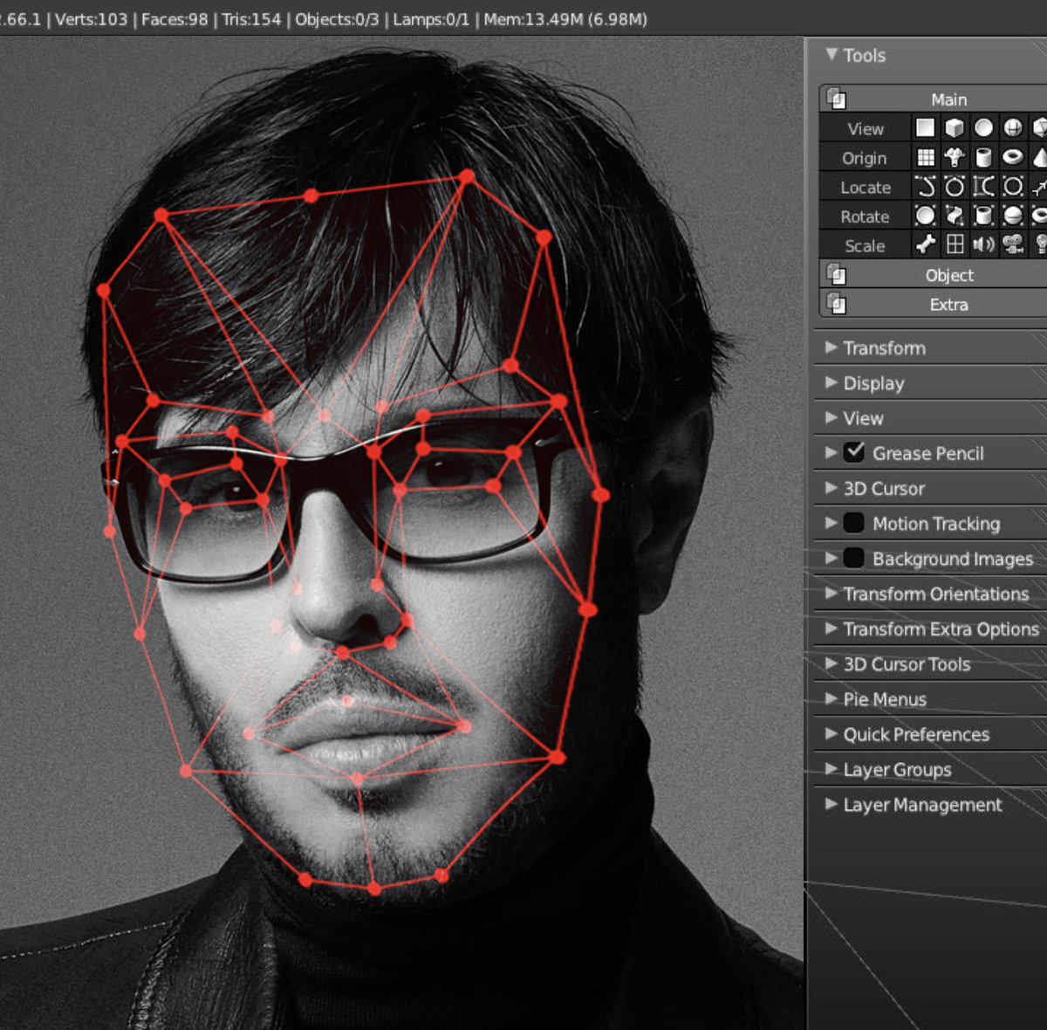Add a Cylinder from the Origin row
This screenshot has width=1047, height=1030.
(x=984, y=158)
